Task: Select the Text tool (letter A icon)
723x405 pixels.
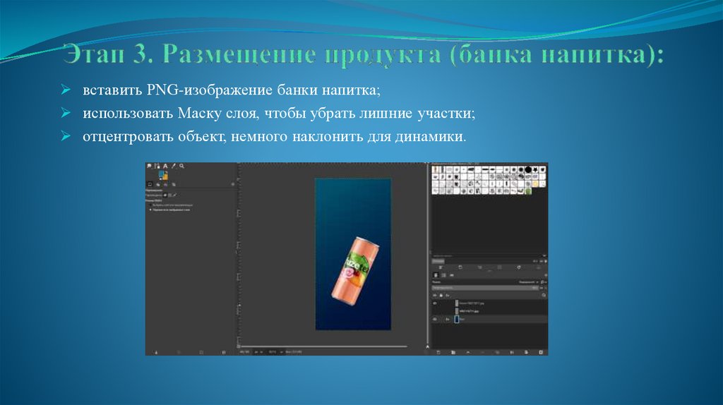Action: [165, 166]
